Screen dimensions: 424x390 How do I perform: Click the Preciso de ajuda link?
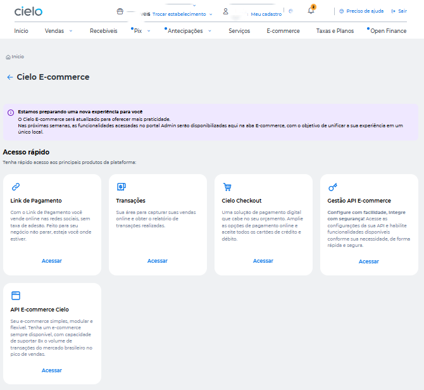click(365, 11)
